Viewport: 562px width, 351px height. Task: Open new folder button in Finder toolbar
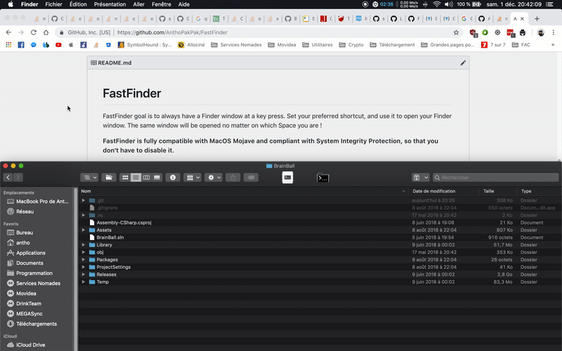109,178
